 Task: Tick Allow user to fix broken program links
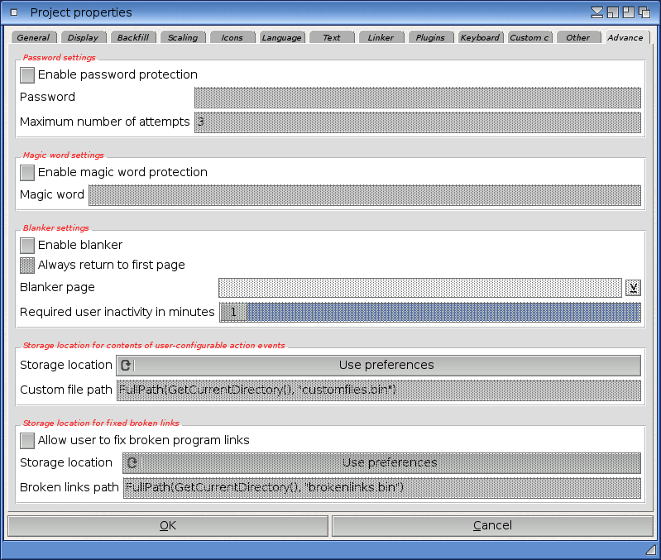(27, 441)
